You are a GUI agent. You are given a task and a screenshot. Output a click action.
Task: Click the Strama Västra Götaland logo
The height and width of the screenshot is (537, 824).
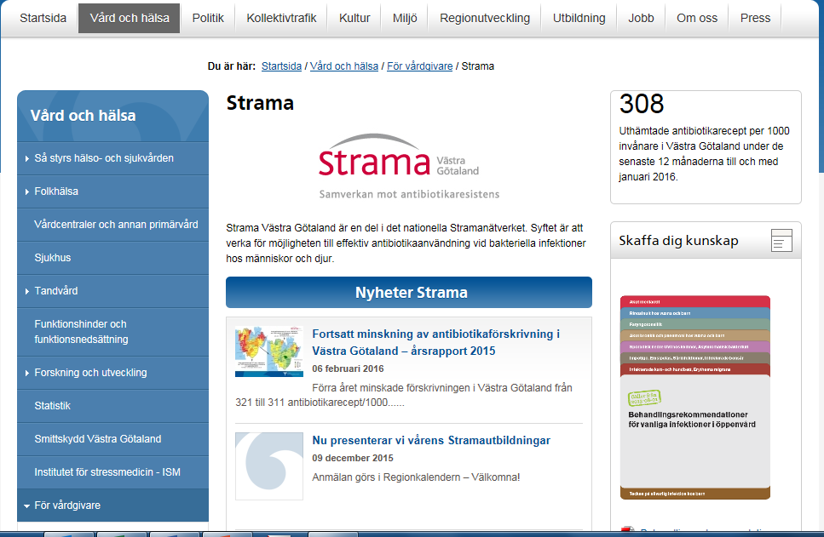(409, 167)
